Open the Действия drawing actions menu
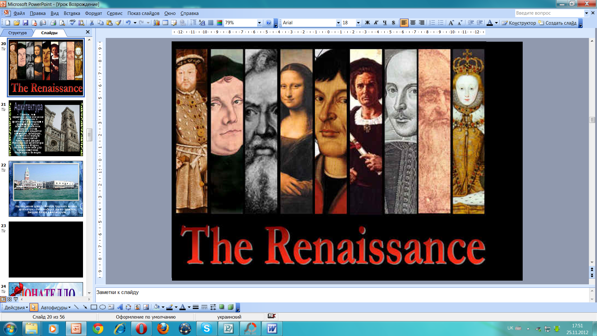This screenshot has height=336, width=597. [x=16, y=307]
